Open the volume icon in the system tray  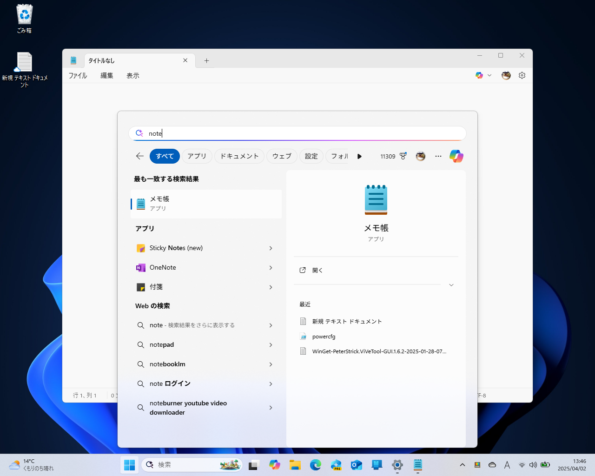coord(533,465)
